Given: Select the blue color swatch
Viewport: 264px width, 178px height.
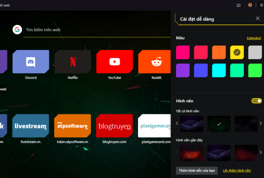Looking at the screenshot, I should click(x=201, y=70).
